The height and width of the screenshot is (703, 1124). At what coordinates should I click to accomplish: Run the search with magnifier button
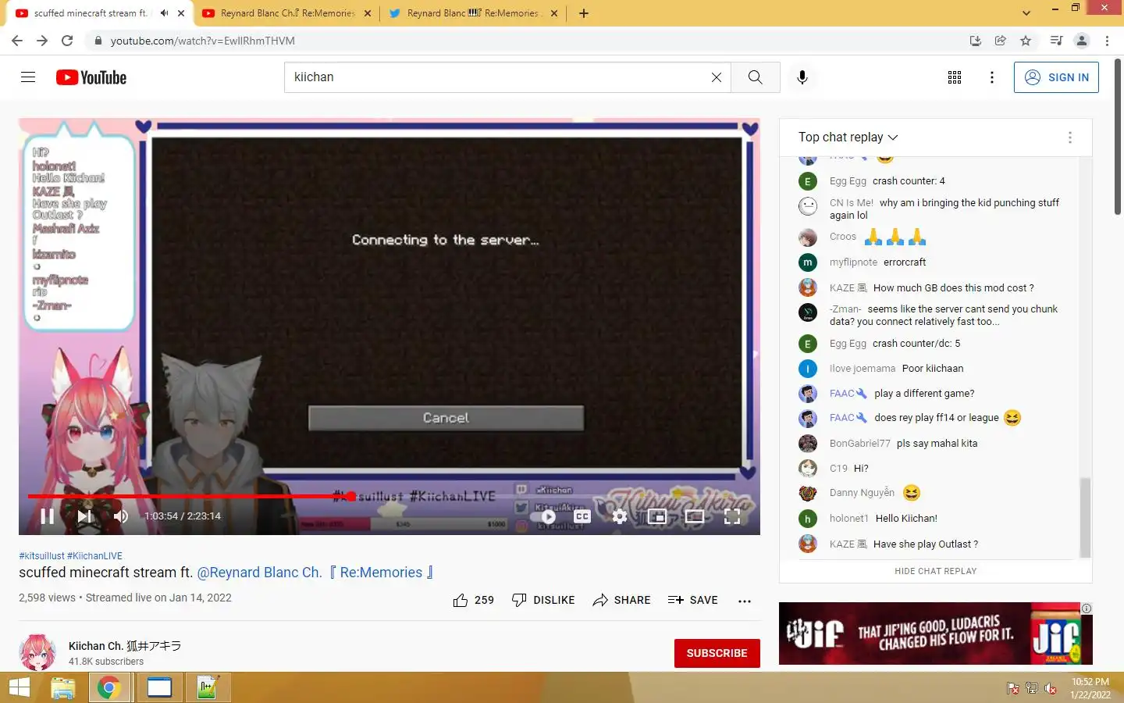pos(755,77)
